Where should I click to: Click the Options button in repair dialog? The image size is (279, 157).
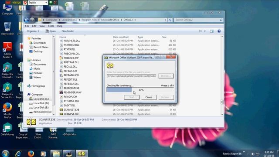coord(166,97)
